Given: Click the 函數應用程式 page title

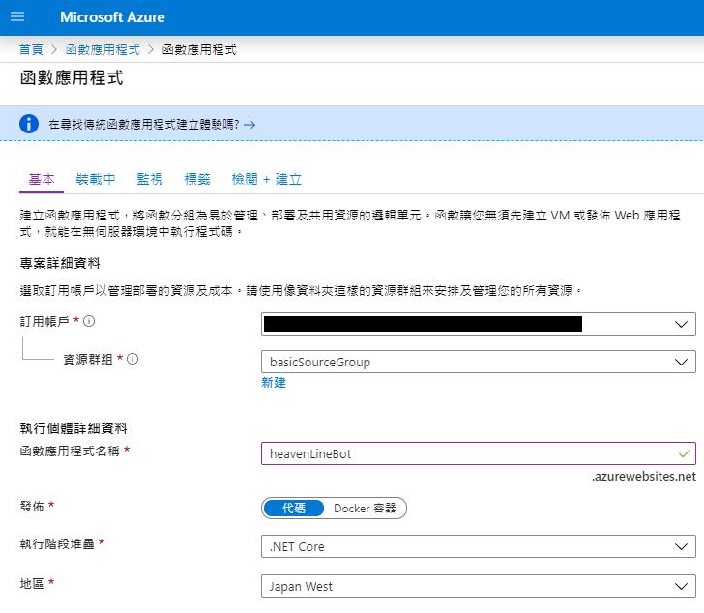Looking at the screenshot, I should (x=72, y=77).
